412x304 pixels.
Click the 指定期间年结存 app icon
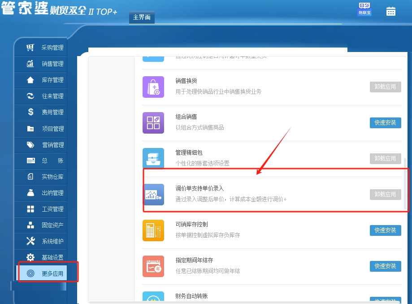point(153,266)
